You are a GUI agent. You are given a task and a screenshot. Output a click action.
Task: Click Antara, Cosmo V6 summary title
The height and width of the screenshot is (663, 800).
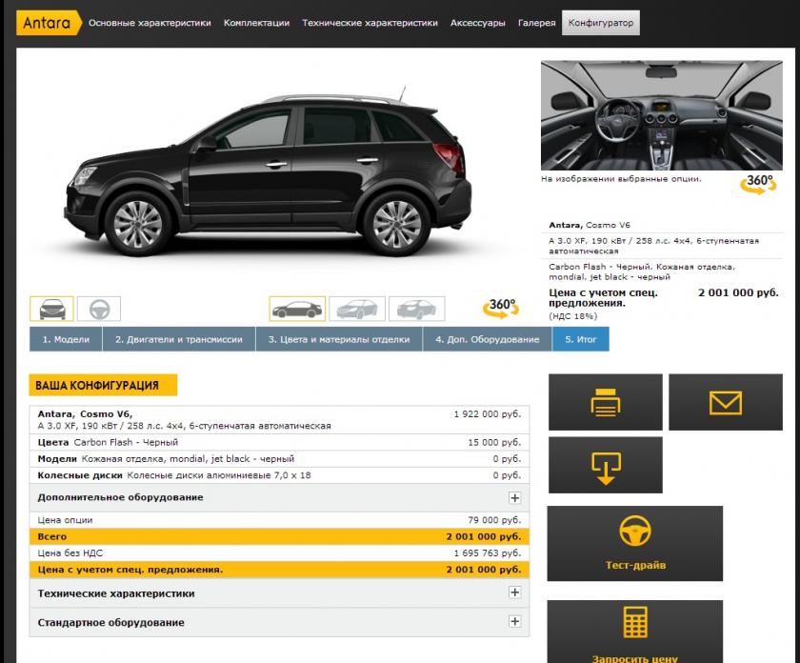[590, 225]
